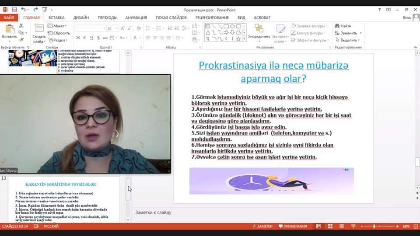Toggle Italic (К) formatting
Screen dimensions: 420x236
(x=84, y=38)
